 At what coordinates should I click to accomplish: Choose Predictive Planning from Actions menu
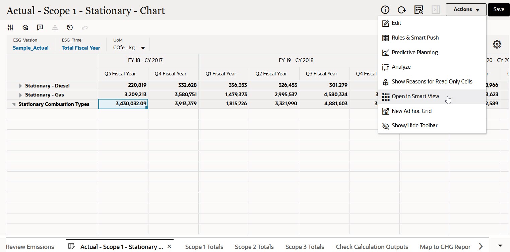pos(415,53)
